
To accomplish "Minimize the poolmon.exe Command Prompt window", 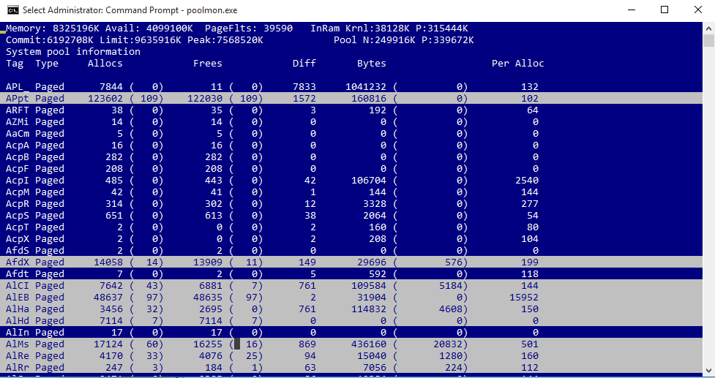I will tap(632, 10).
